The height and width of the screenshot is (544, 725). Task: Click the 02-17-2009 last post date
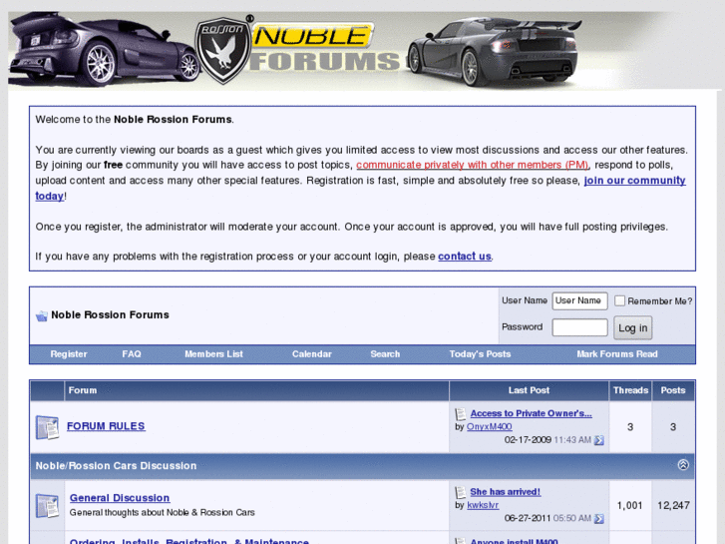click(x=528, y=440)
